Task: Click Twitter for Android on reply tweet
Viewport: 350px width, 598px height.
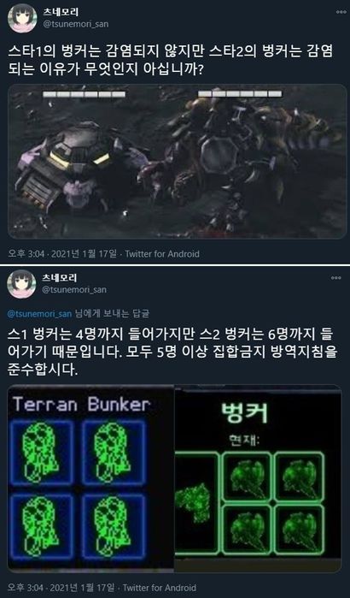Action: coord(160,588)
